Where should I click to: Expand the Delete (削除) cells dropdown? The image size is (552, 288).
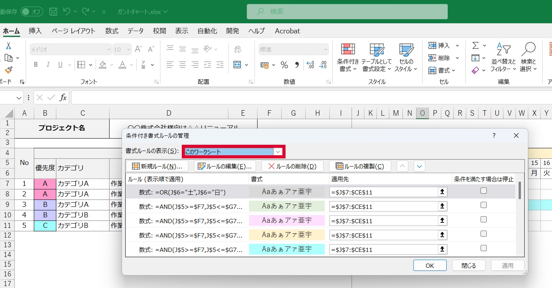457,58
